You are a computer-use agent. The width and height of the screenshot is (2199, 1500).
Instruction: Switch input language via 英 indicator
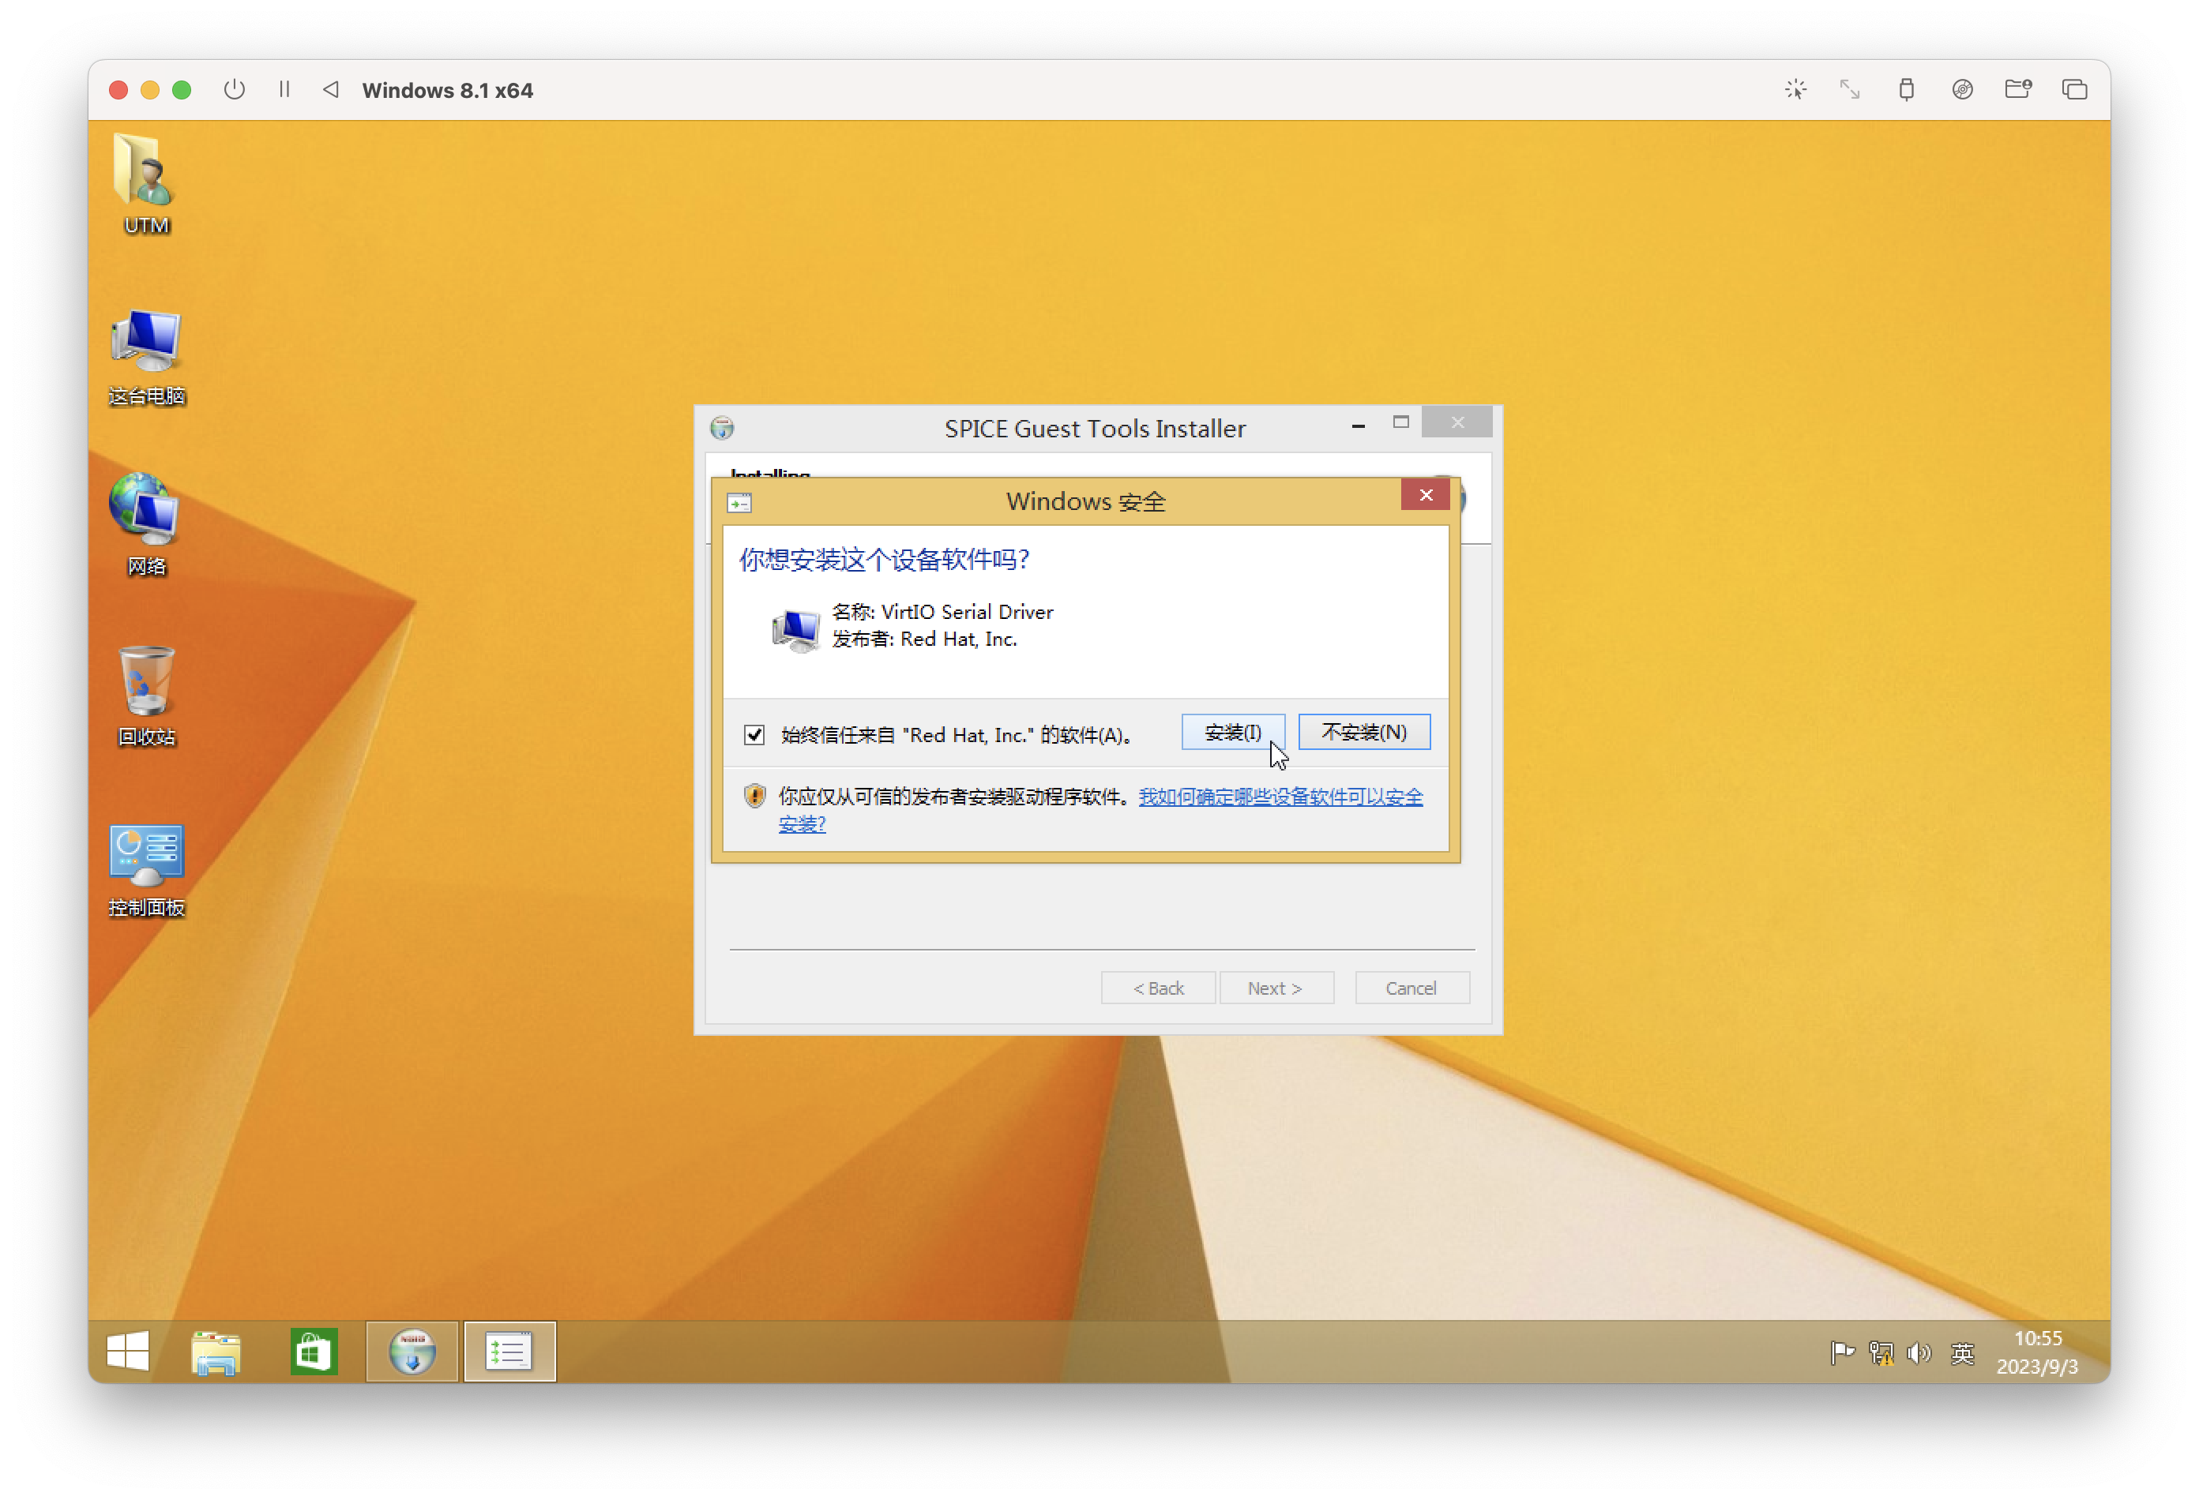pyautogui.click(x=1963, y=1352)
